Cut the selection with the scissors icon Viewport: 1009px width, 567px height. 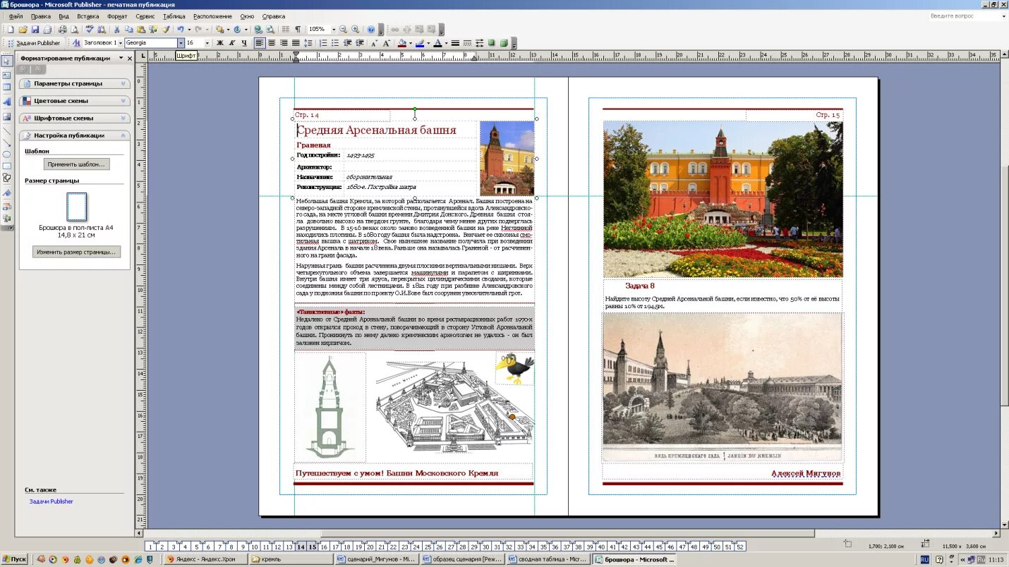point(116,30)
